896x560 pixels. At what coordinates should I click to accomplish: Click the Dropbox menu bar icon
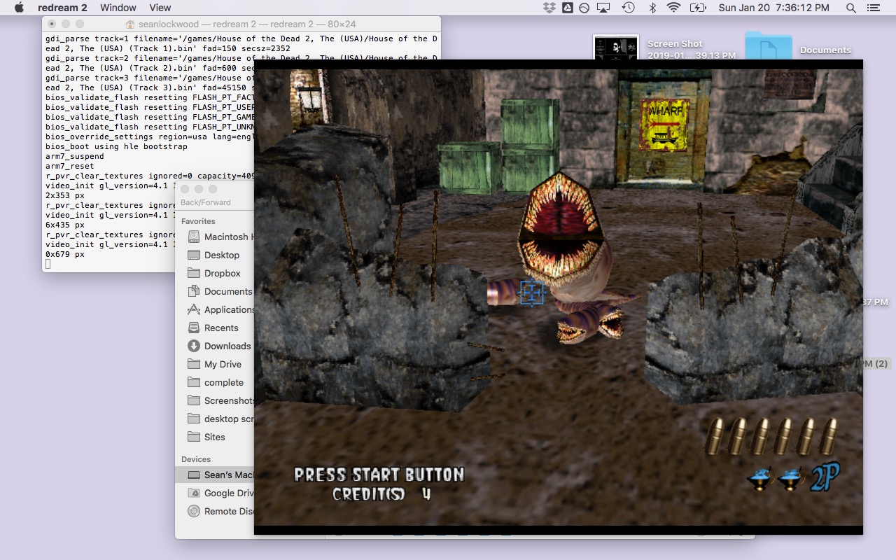tap(549, 8)
